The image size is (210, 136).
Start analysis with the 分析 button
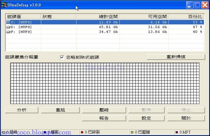coord(22,110)
